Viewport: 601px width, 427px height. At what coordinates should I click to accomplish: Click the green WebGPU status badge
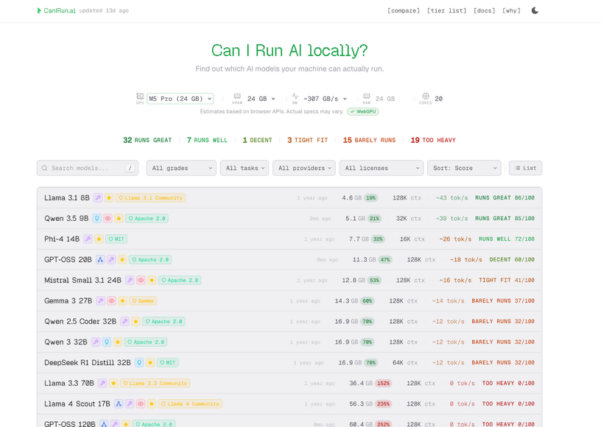(x=362, y=111)
